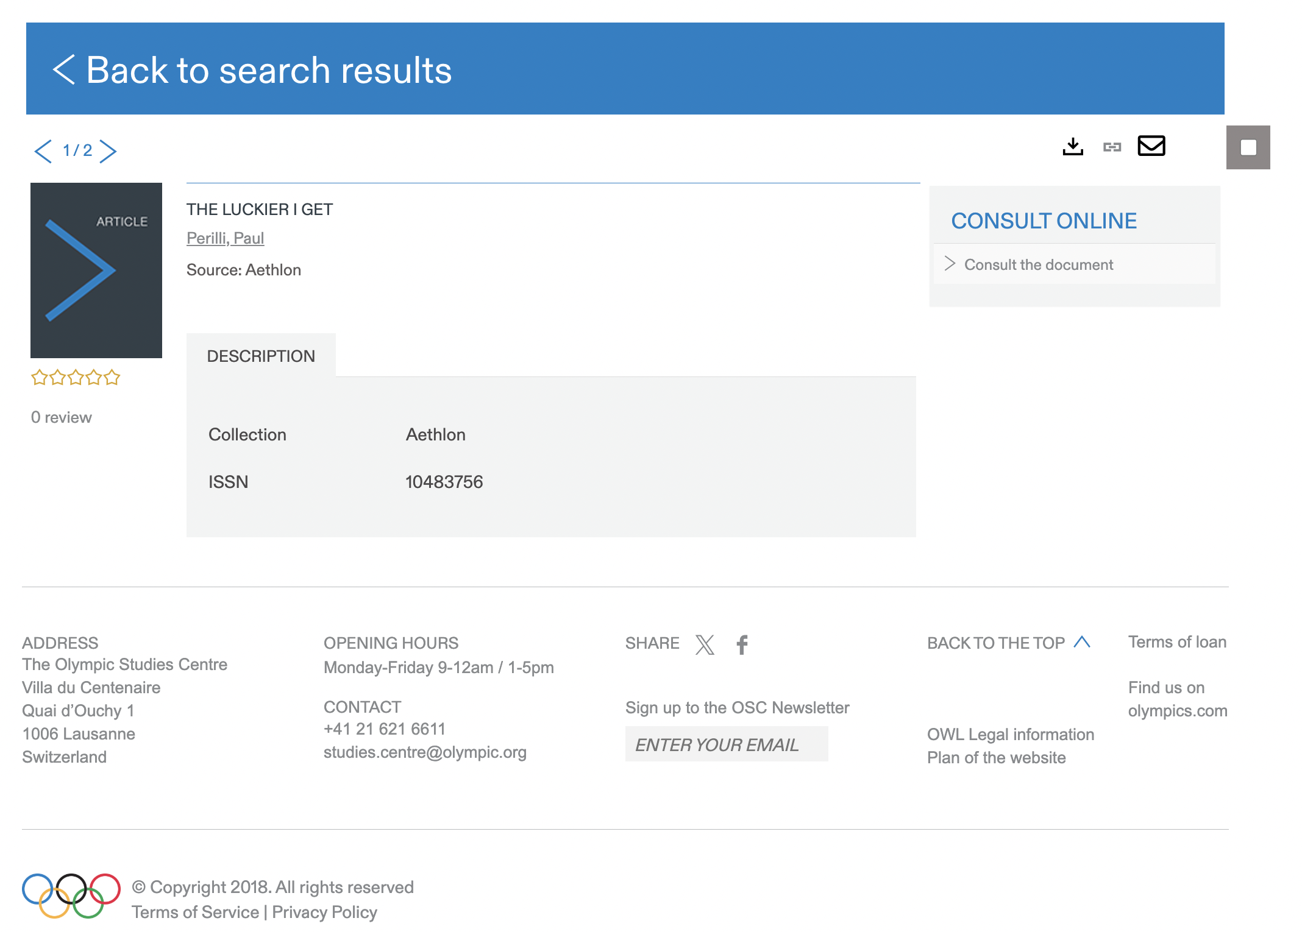Tick the record selection checkbox
The height and width of the screenshot is (932, 1302).
(1248, 147)
